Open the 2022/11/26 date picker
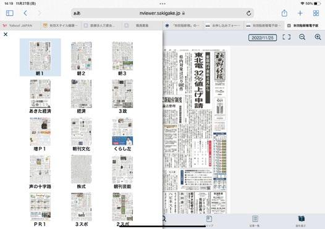 [x=263, y=38]
